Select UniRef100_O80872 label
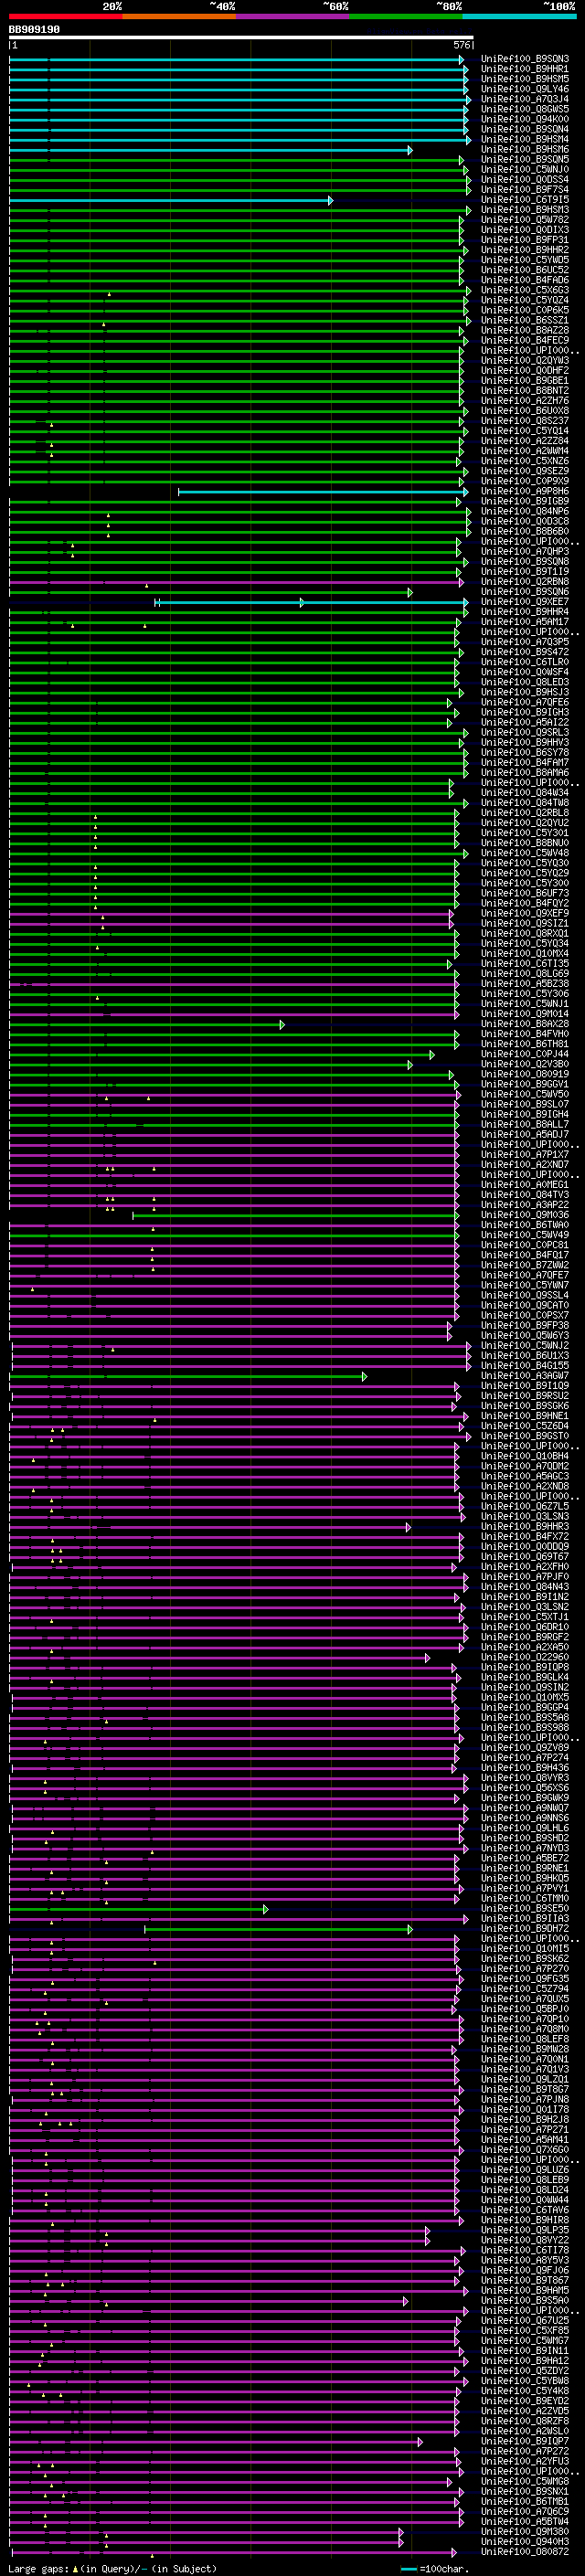585x2576 pixels. click(525, 2551)
